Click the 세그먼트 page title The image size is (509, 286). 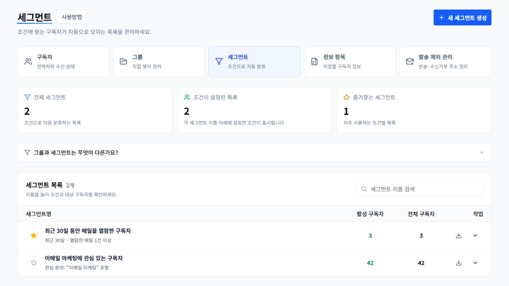click(35, 17)
